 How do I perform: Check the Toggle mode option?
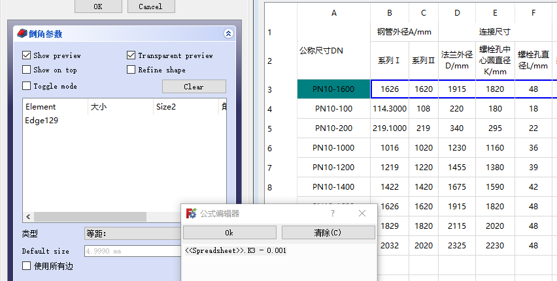[x=27, y=86]
